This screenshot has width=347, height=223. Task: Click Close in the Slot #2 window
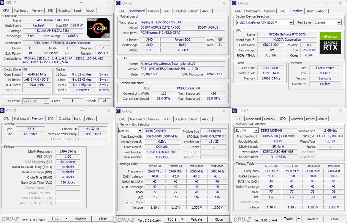[x=219, y=219]
